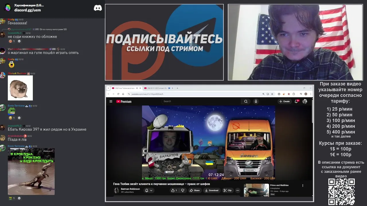Open the Batman Robinson channel name
The height and width of the screenshot is (206, 367).
point(130,189)
